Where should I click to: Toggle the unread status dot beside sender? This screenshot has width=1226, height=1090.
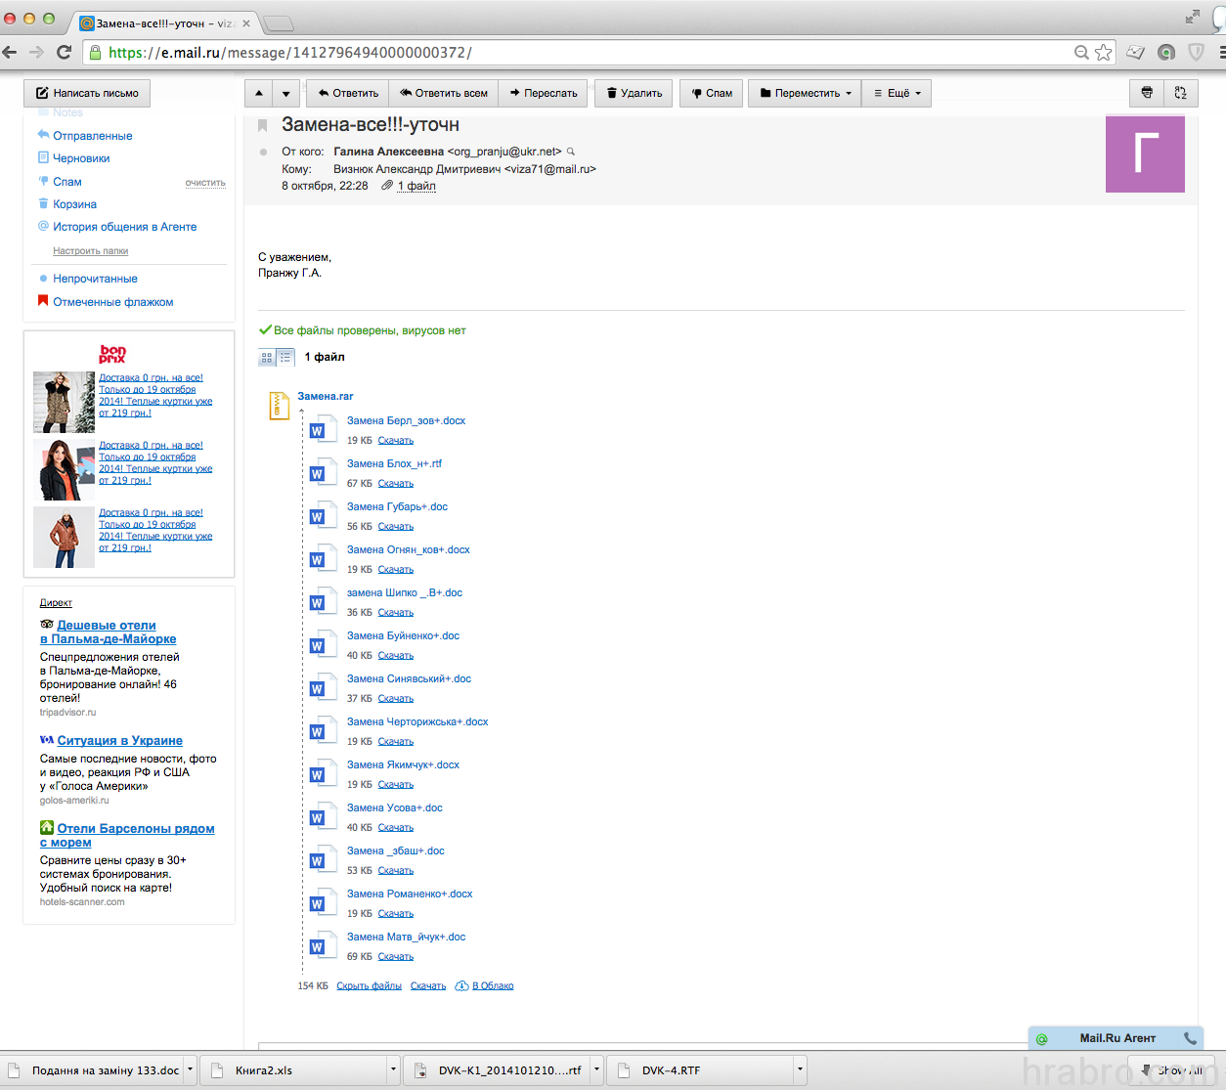coord(263,152)
